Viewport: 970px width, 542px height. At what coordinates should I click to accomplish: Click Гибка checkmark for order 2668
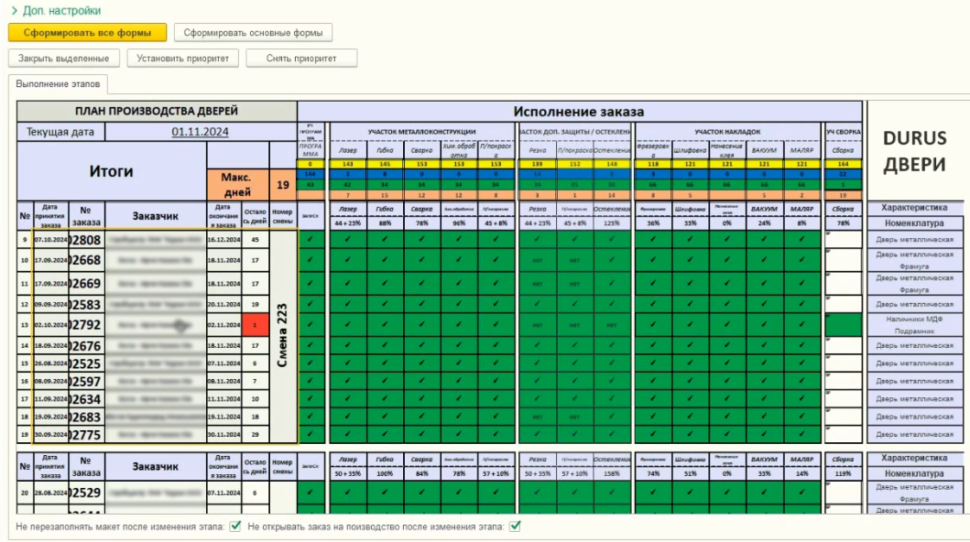[385, 260]
